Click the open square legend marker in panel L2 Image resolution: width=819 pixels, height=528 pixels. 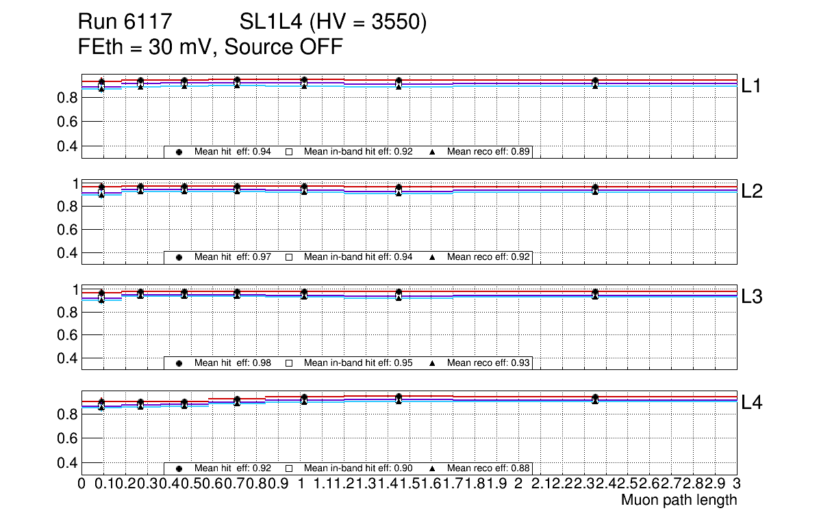point(289,257)
